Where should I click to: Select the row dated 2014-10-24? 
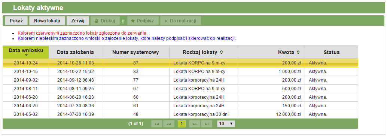[x=180, y=63]
